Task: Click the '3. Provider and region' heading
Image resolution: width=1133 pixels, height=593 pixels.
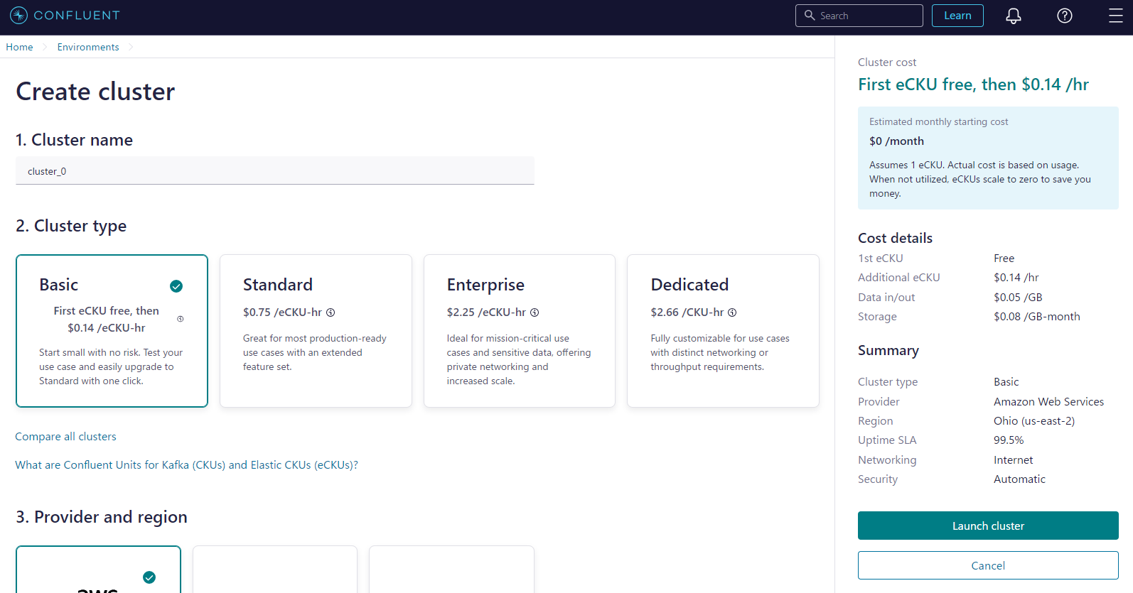Action: pyautogui.click(x=102, y=517)
